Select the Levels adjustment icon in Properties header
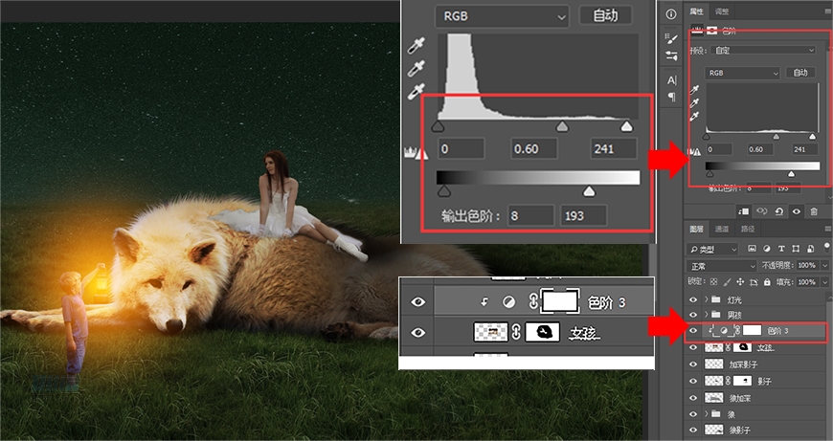This screenshot has width=833, height=441. click(x=696, y=31)
